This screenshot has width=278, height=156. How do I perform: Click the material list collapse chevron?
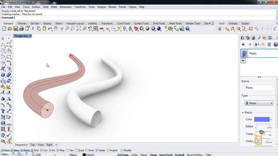coord(259,77)
